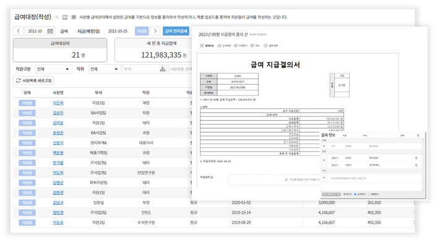Image resolution: width=437 pixels, height=242 pixels.
Task: Star the 급여대장(작성) page as favorite
Action: coord(56,17)
